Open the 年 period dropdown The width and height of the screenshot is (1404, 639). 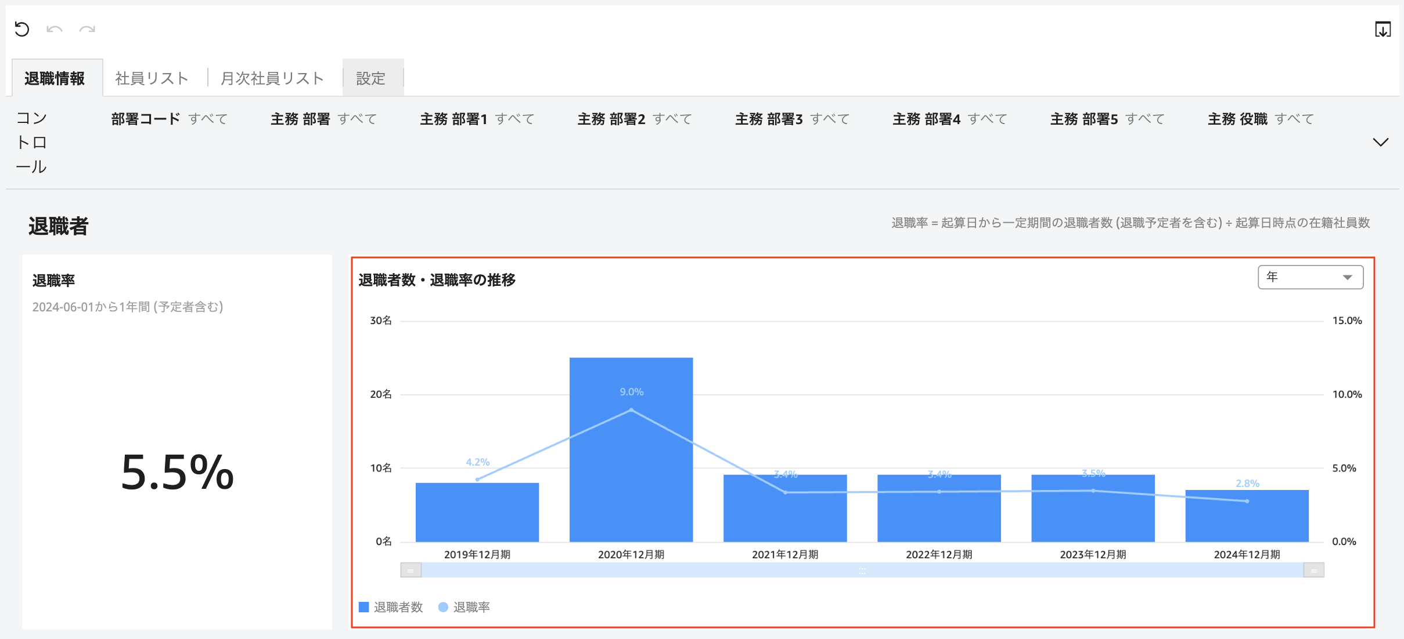pyautogui.click(x=1310, y=277)
